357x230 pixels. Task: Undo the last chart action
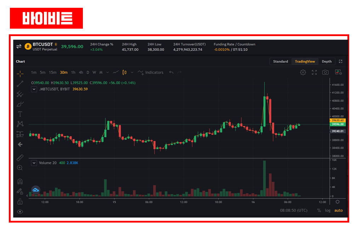pyautogui.click(x=171, y=72)
